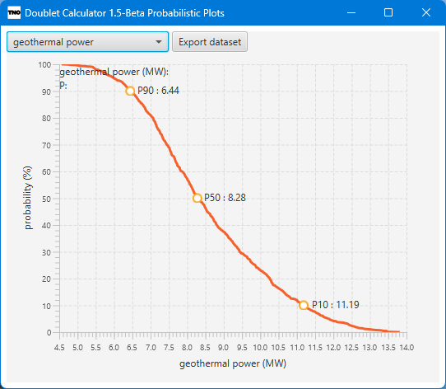Click the 'P:' readout label

tap(63, 85)
